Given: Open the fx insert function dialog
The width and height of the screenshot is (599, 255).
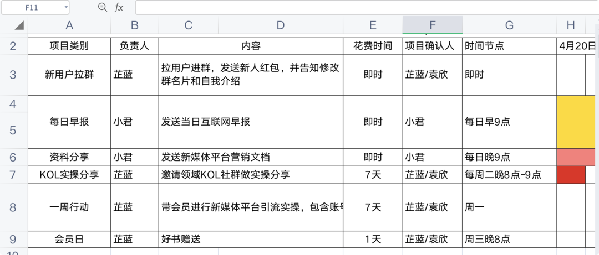Looking at the screenshot, I should tap(119, 7).
